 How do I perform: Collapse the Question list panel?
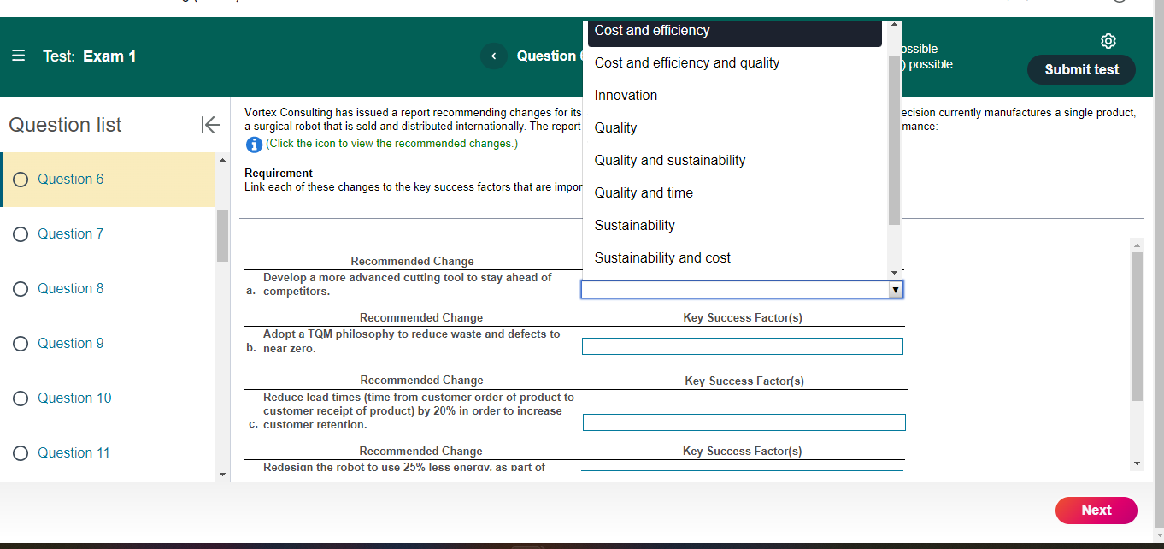click(210, 125)
